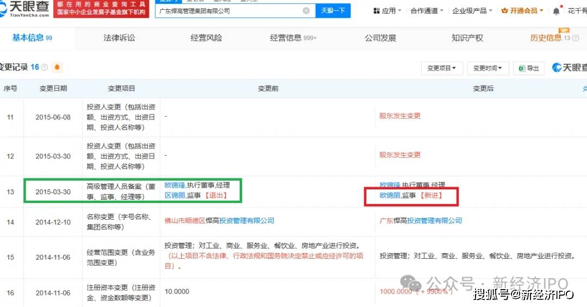
Task: Go to the 公司发展 tab
Action: click(380, 38)
